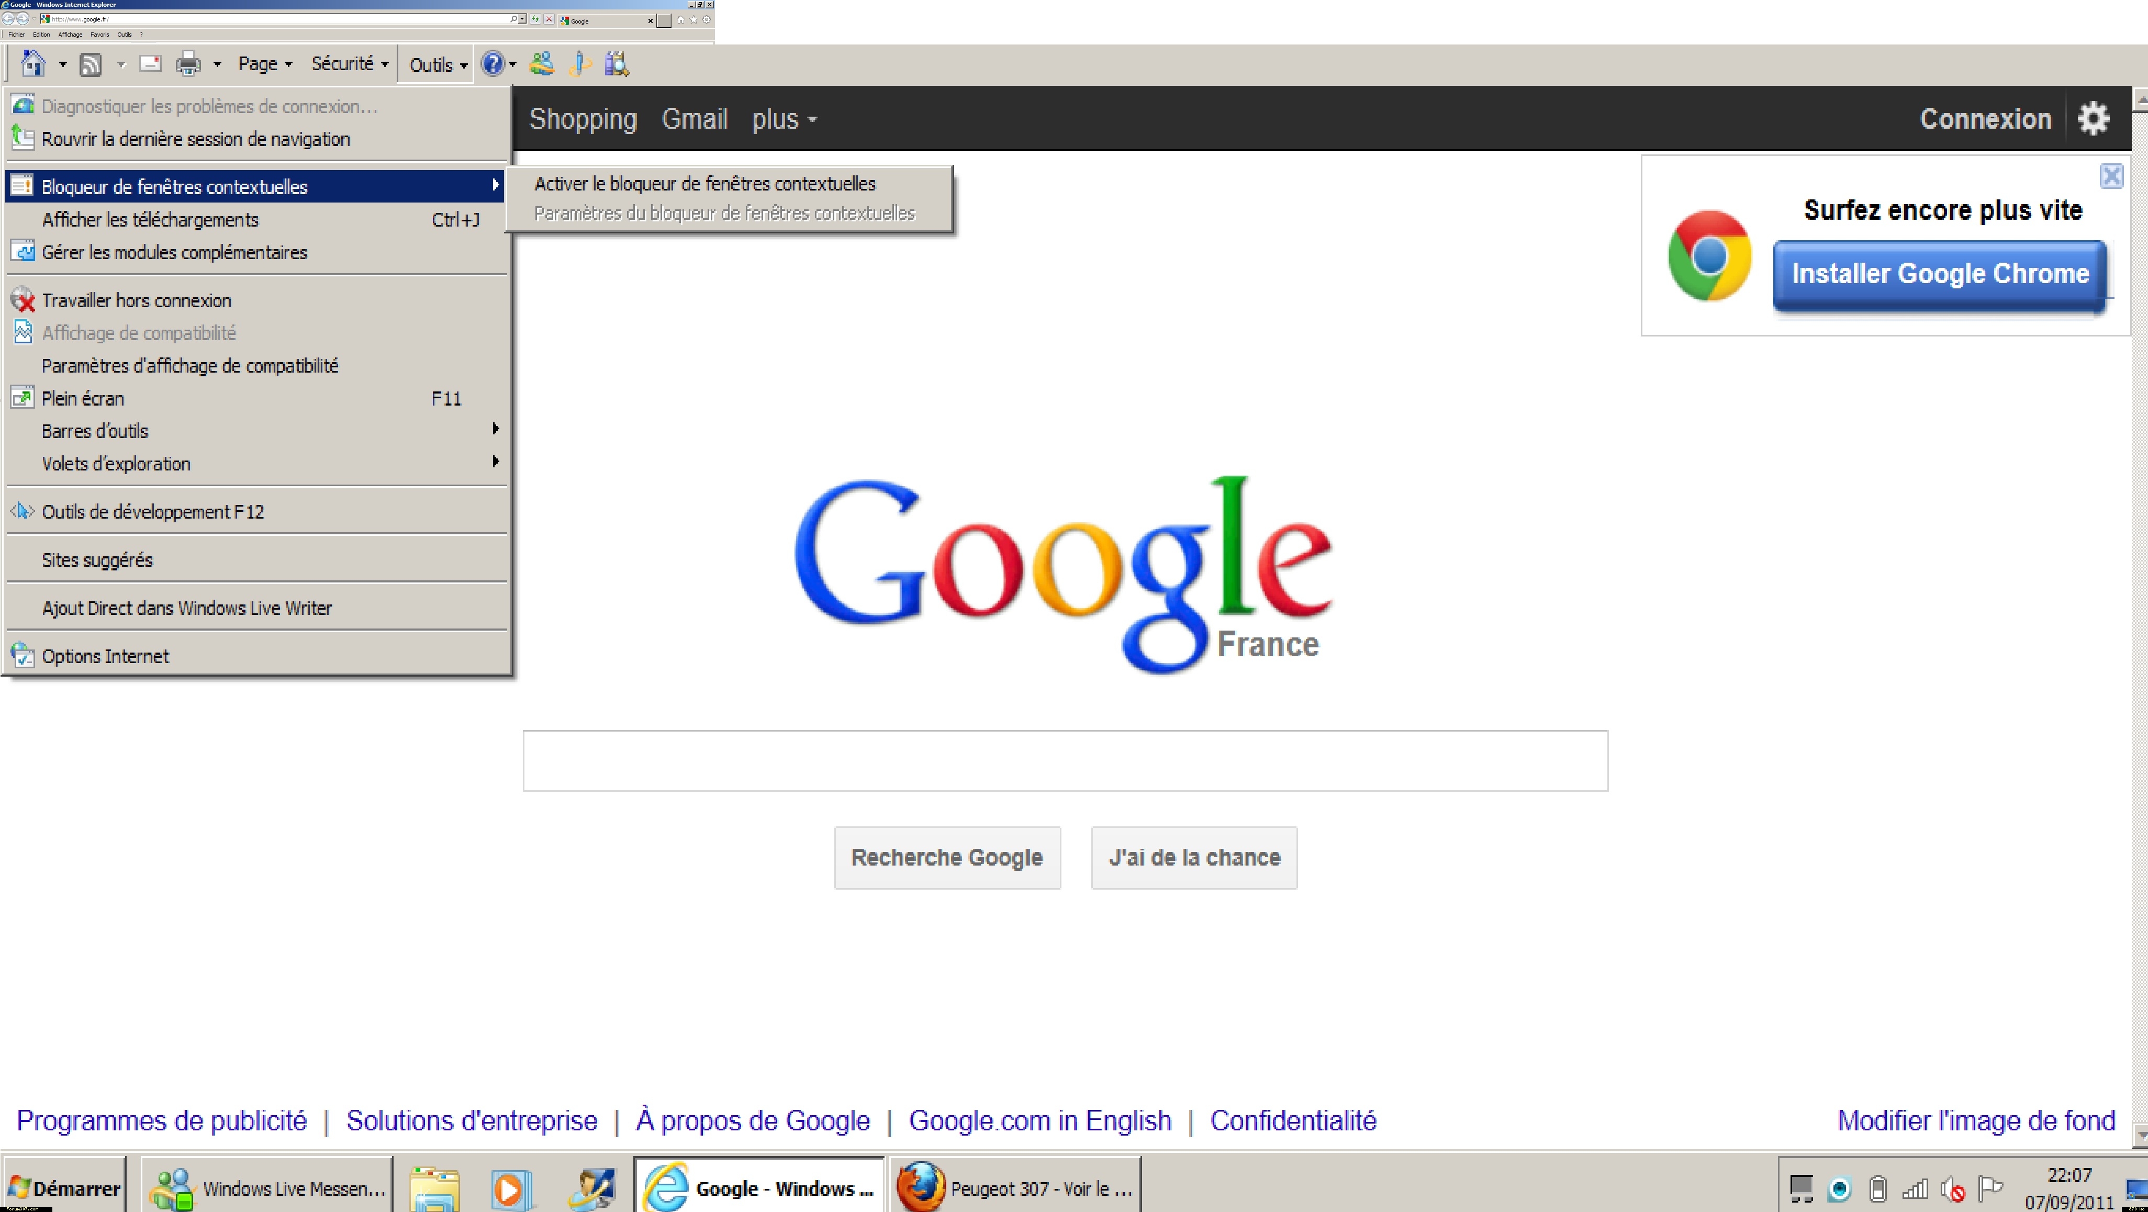Click the Travailler hors connexion red-X icon

pyautogui.click(x=23, y=300)
